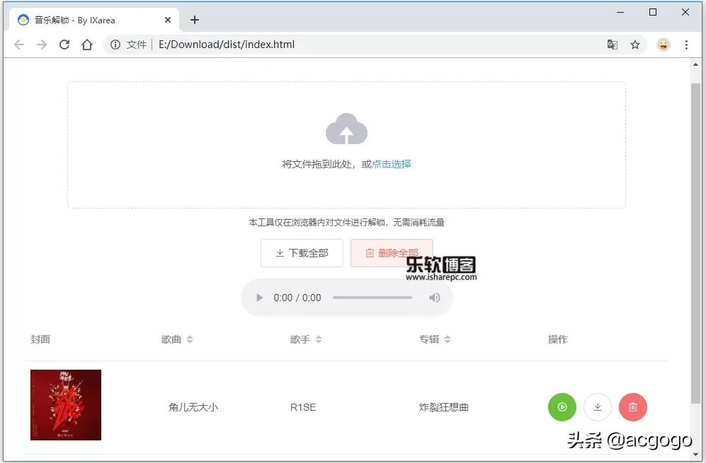The height and width of the screenshot is (463, 706).
Task: Click the cloud upload icon
Action: (x=346, y=129)
